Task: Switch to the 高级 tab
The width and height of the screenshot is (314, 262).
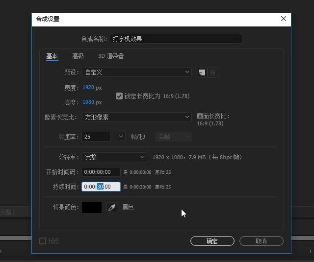Action: click(x=78, y=56)
